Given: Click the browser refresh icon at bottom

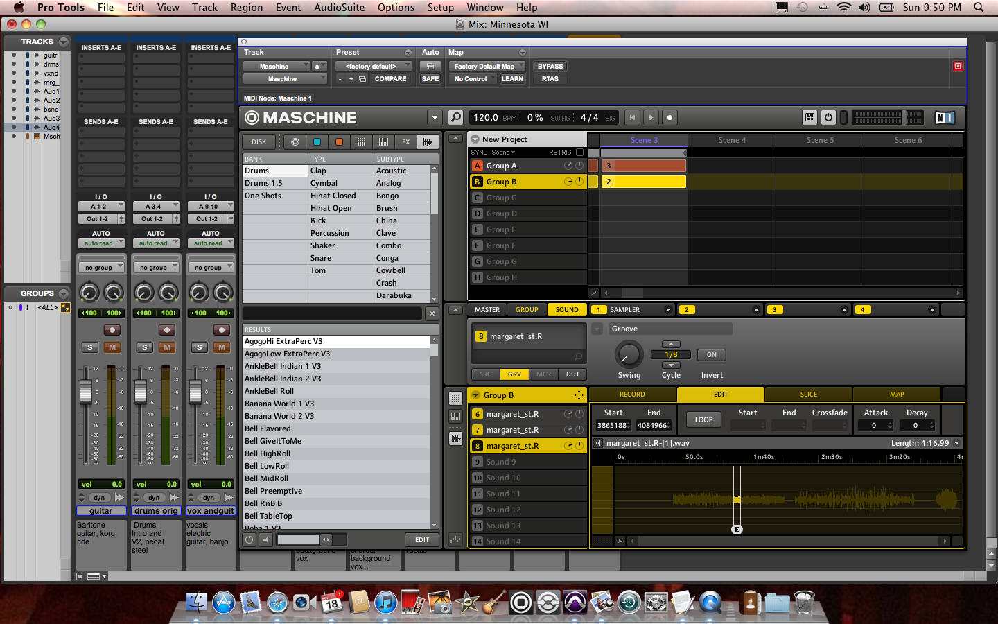Looking at the screenshot, I should click(249, 539).
